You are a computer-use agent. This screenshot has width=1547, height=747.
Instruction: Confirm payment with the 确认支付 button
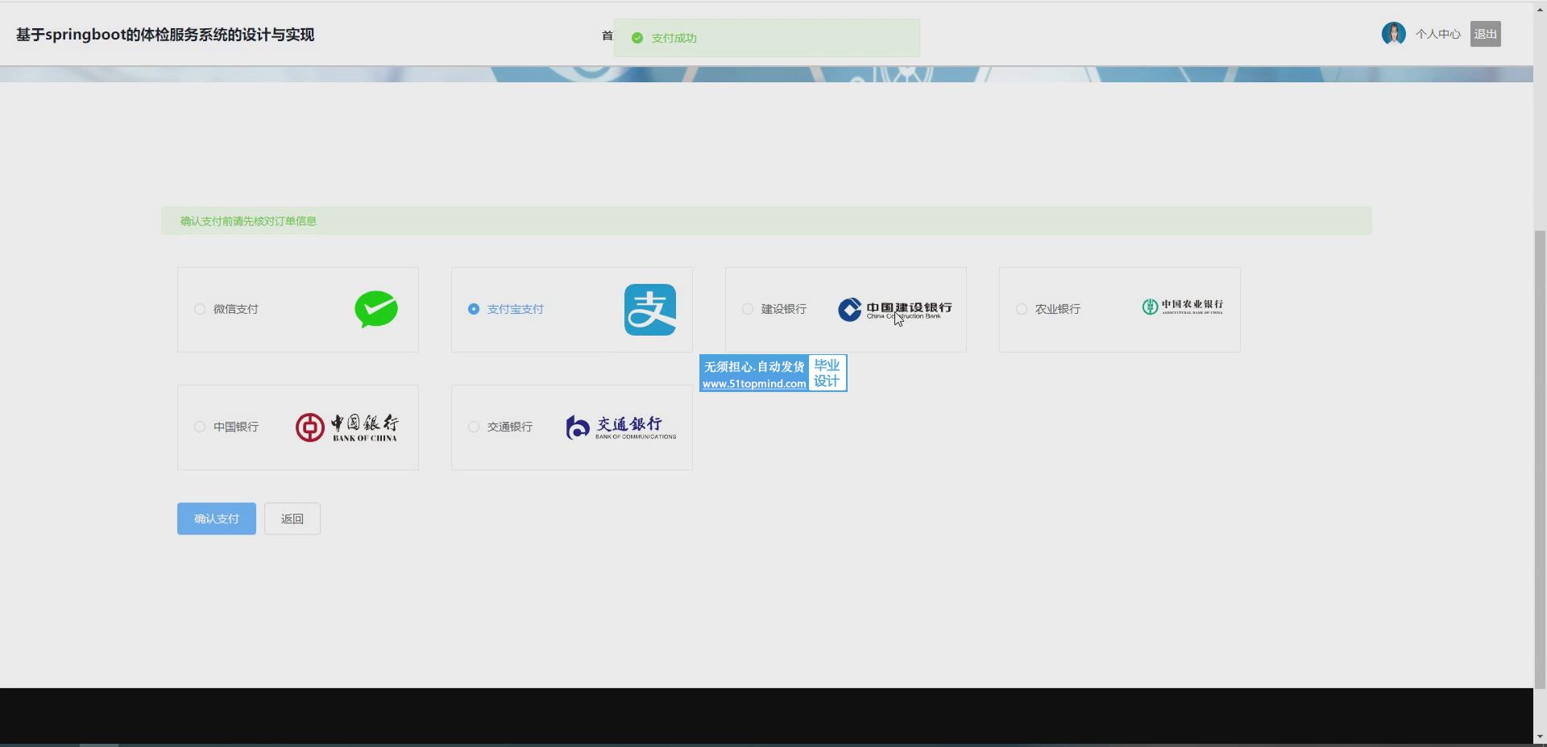(x=217, y=519)
